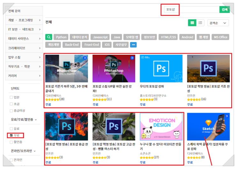Check the 온라인 checkbox
The width and height of the screenshot is (237, 169).
tap(11, 160)
